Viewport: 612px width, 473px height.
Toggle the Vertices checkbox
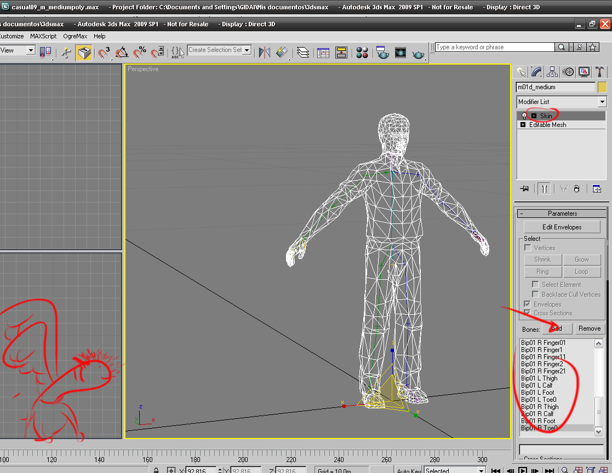528,247
